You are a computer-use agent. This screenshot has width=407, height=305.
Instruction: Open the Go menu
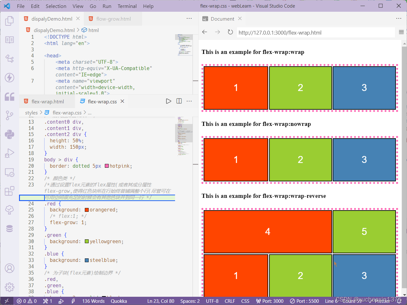93,6
